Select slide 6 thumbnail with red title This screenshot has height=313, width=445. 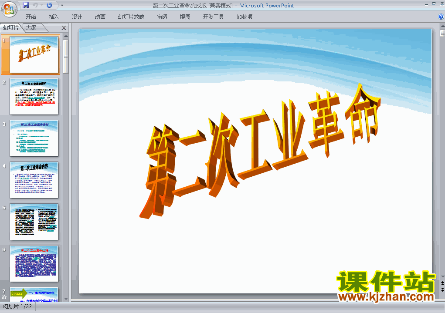34,263
